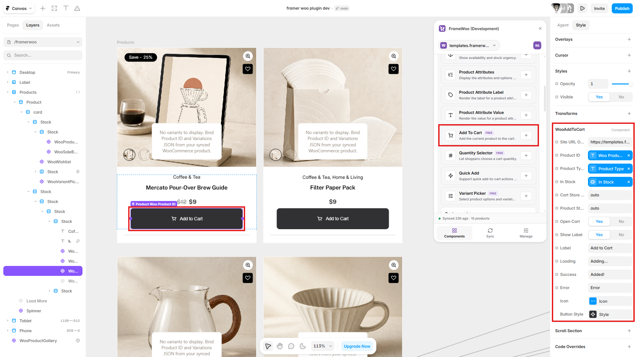The image size is (635, 357).
Task: Add Product Attribute Value component with plus
Action: [x=526, y=115]
